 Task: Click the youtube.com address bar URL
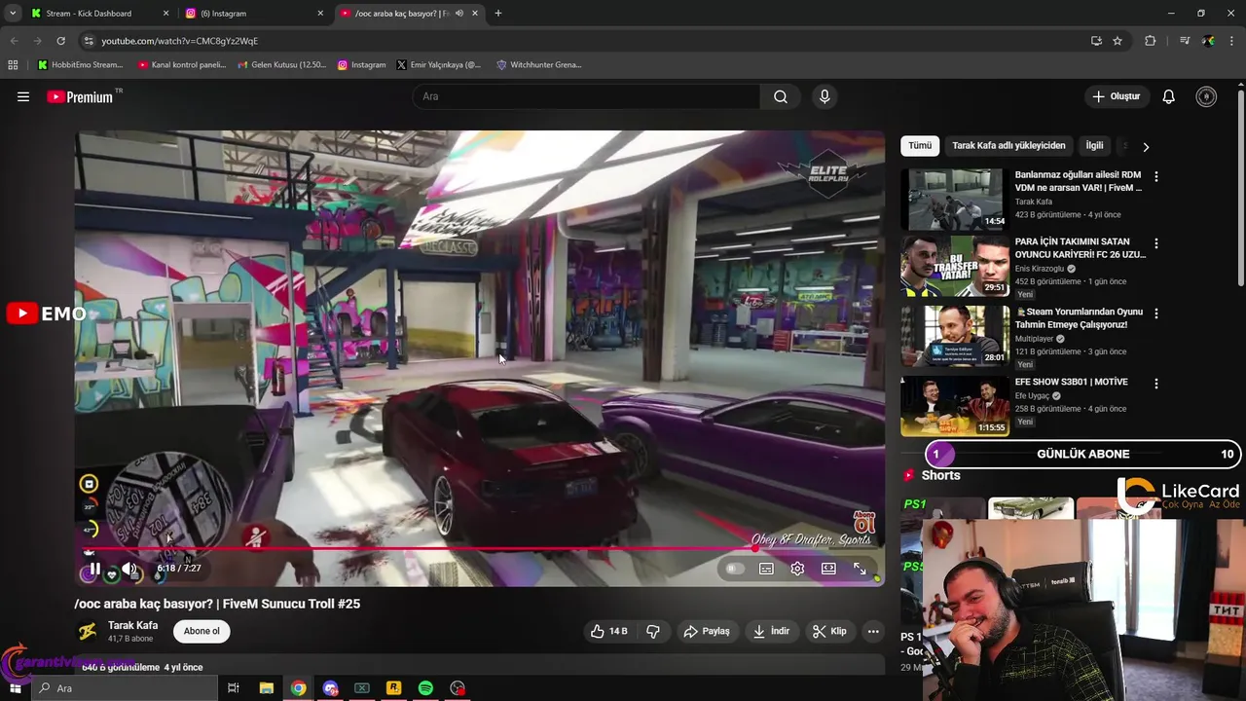coord(180,41)
